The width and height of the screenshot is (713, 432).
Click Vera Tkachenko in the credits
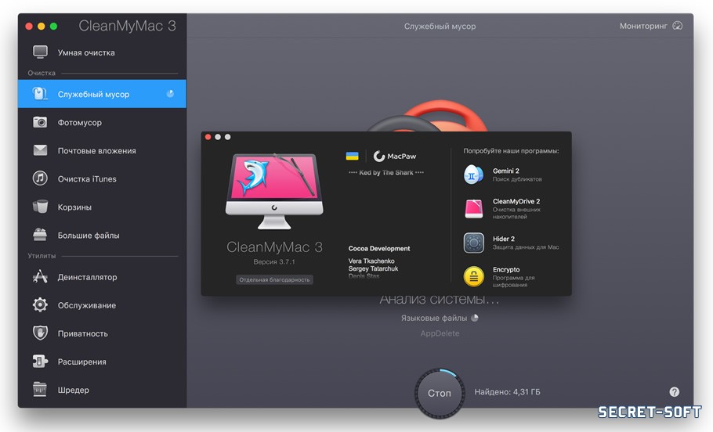371,261
